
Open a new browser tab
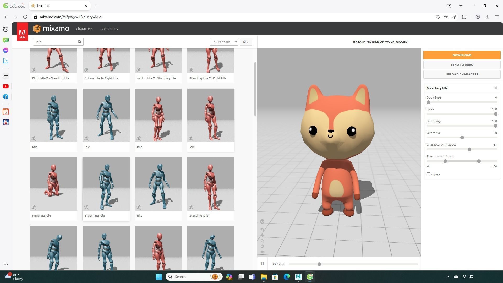(96, 6)
